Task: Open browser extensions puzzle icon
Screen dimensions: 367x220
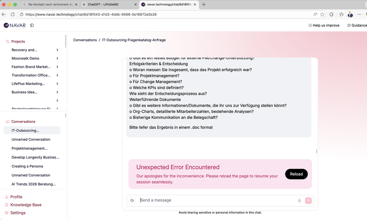Action: tap(331, 14)
